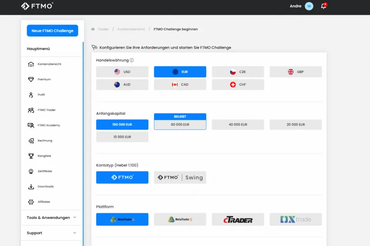
Task: Choose GBP currency option
Action: coord(296,72)
